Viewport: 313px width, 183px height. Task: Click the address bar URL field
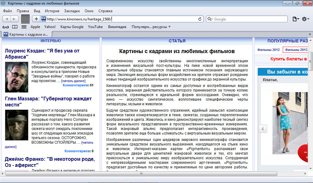coord(122,19)
